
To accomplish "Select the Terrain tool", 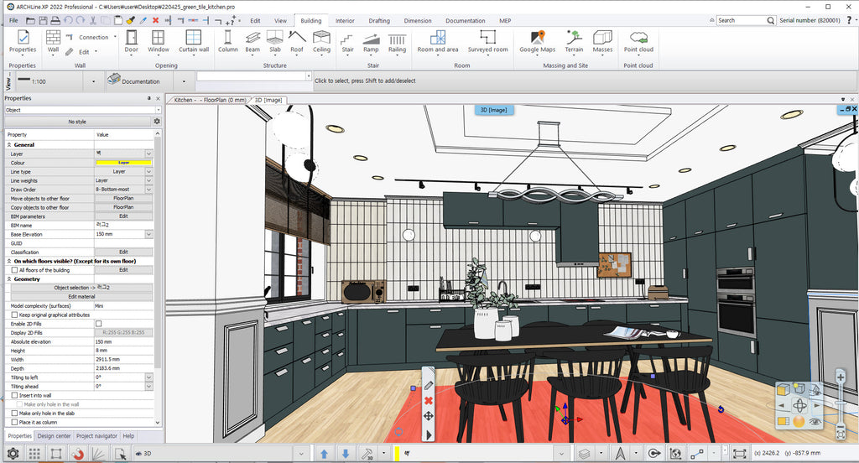I will point(574,42).
